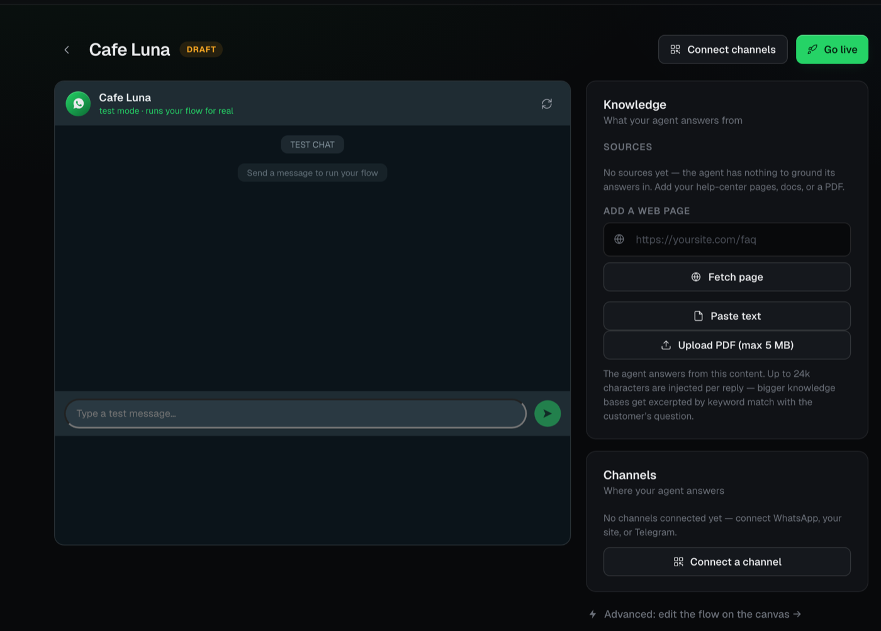Screen dimensions: 881x631
Task: Click the green WhatsApp avatar icon
Action: (x=78, y=104)
